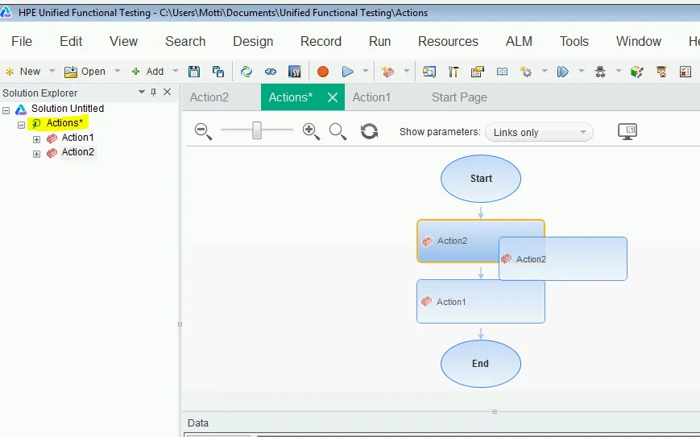700x437 pixels.
Task: Expand the Action1 tree node
Action: [36, 139]
